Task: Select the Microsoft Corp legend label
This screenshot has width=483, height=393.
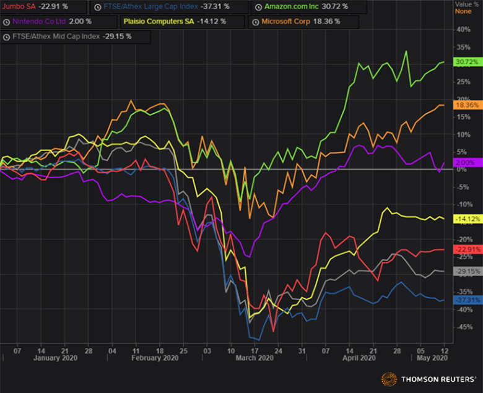Action: (x=286, y=22)
